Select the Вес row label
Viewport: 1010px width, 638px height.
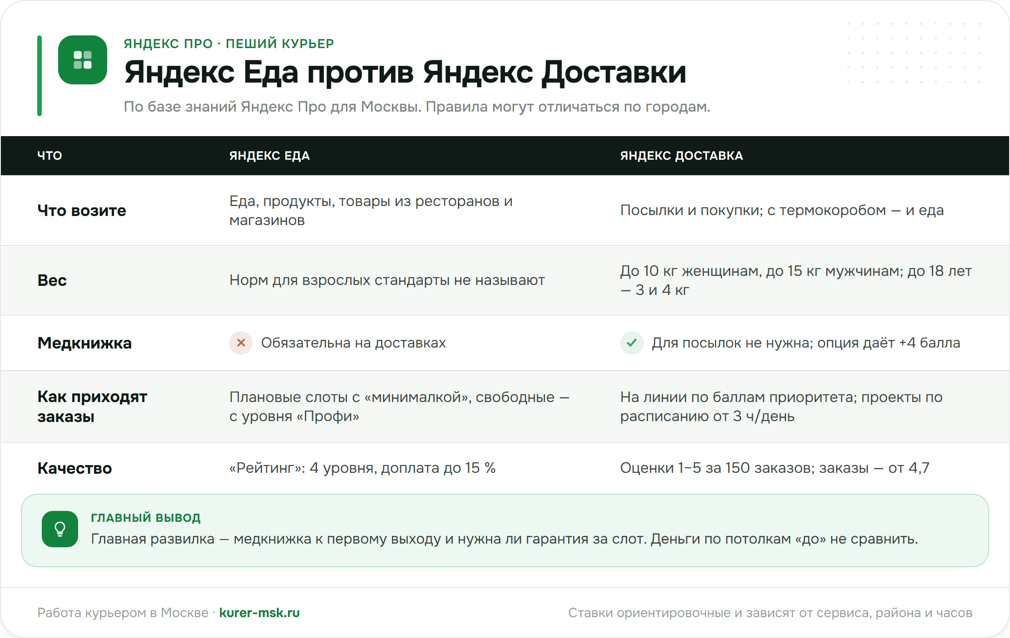(x=52, y=280)
